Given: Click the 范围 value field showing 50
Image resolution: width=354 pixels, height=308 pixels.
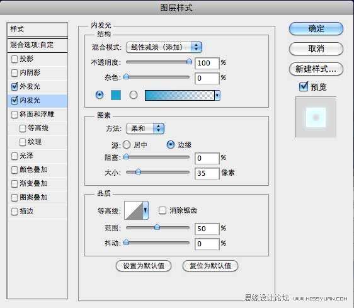Looking at the screenshot, I should [207, 229].
